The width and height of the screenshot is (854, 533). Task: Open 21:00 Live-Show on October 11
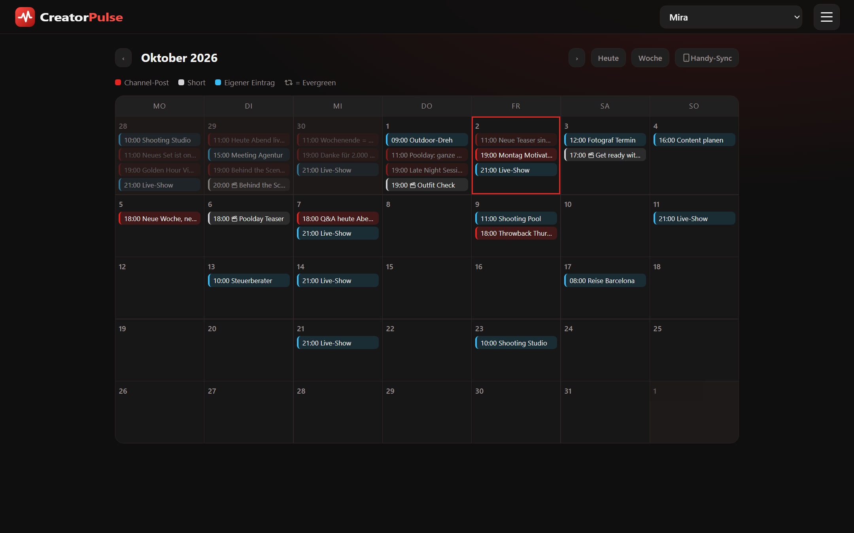tap(694, 219)
